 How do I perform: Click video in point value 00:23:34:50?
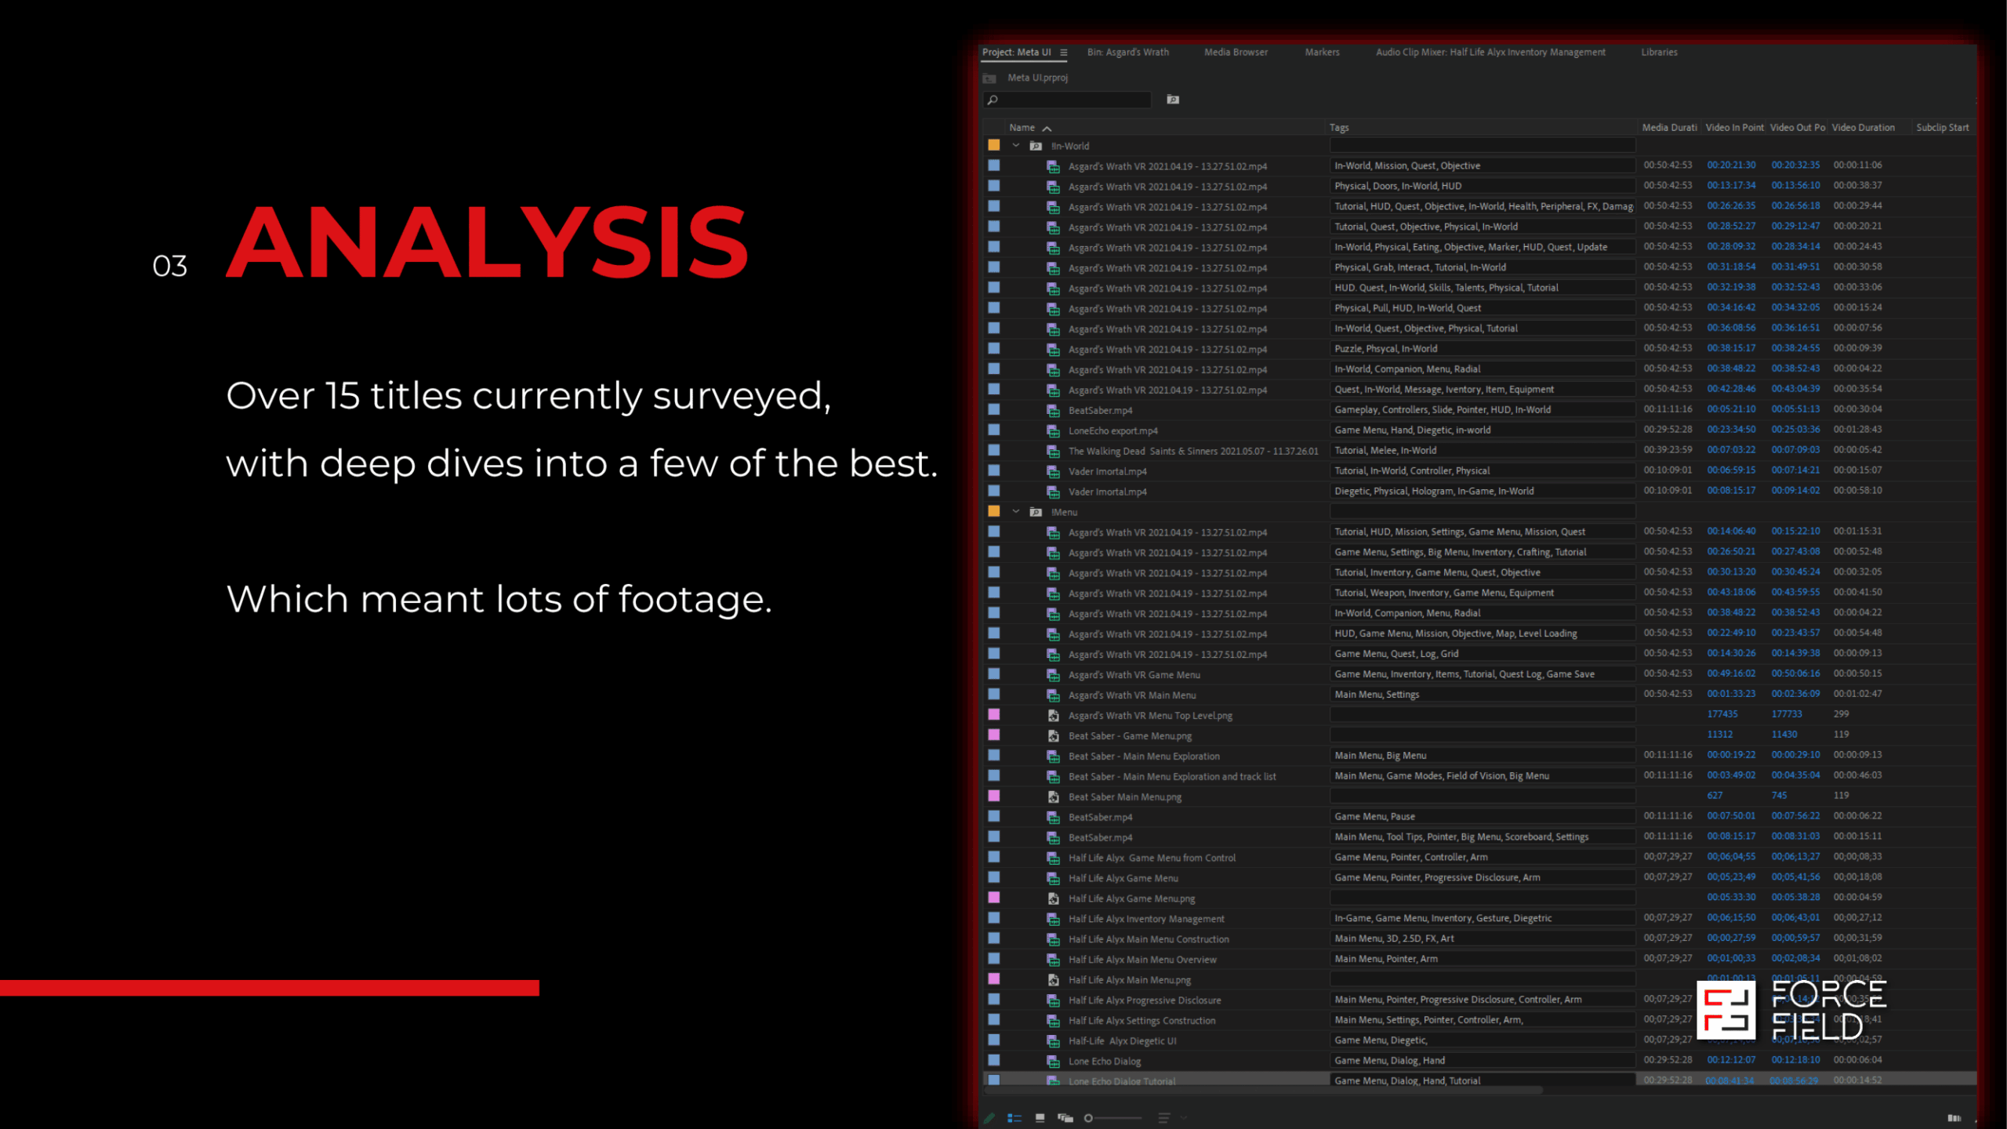(x=1731, y=430)
